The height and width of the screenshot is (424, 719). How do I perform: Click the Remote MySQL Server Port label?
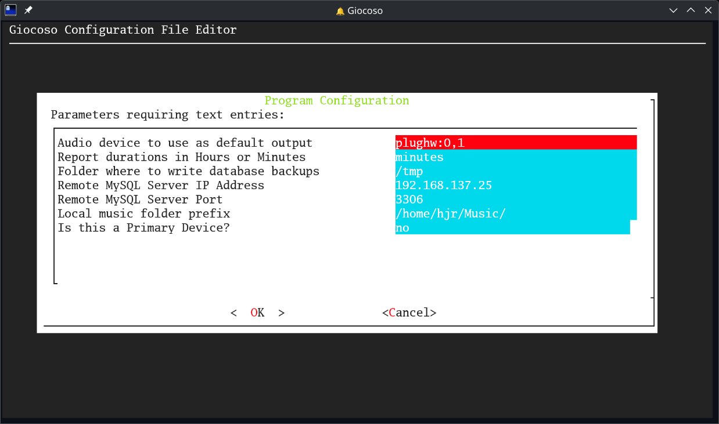140,199
